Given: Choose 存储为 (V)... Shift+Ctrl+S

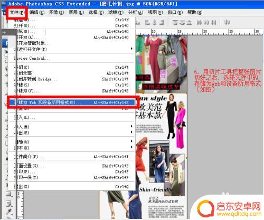Looking at the screenshot, I should tap(72, 91).
